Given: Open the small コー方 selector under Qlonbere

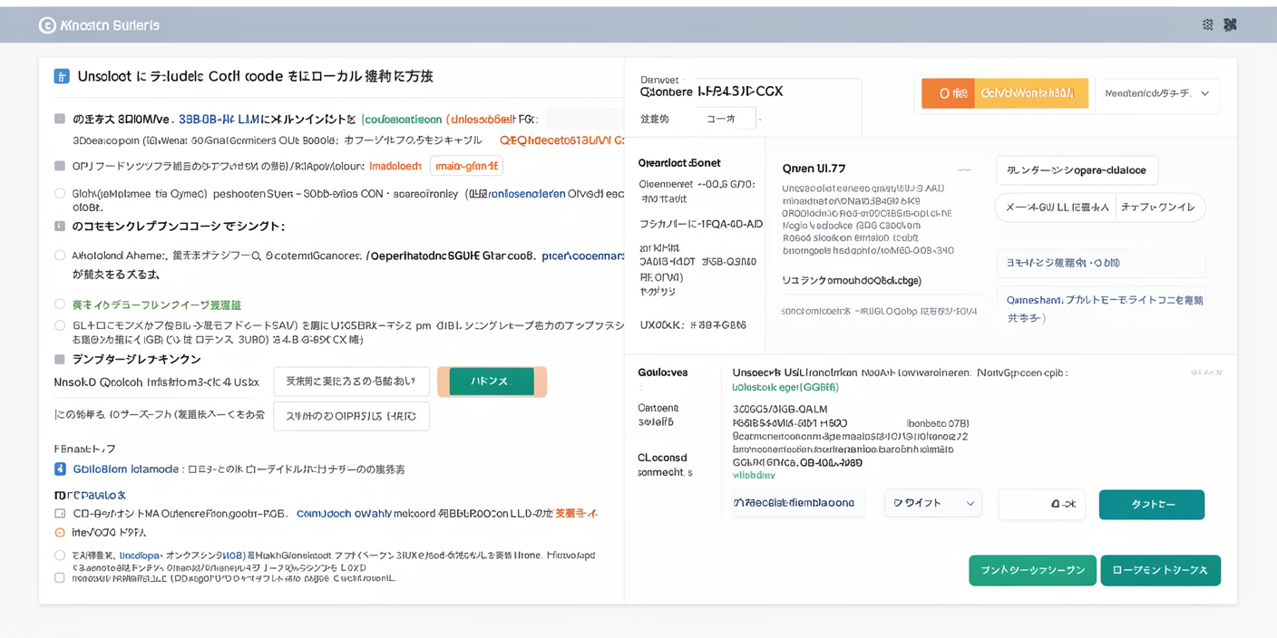Looking at the screenshot, I should pyautogui.click(x=726, y=119).
